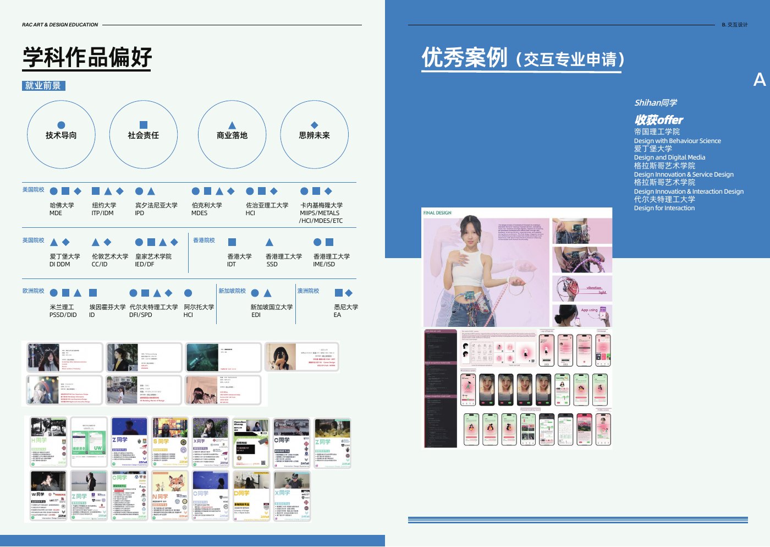Viewport: 770px width, 547px height.
Task: Click the square icon above 社会责任
Action: [144, 125]
